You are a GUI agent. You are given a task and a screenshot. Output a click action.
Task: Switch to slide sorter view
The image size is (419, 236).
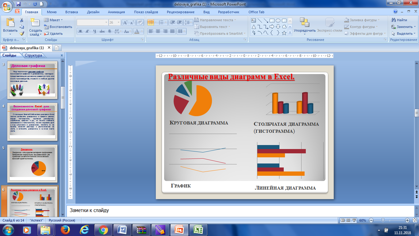348,220
